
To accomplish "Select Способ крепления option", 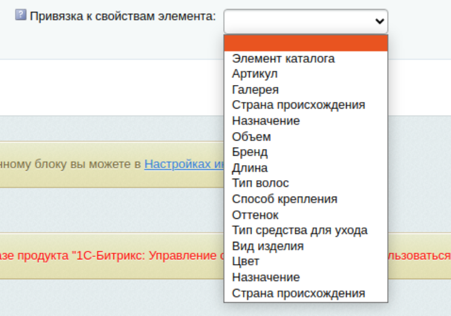I will pos(306,199).
